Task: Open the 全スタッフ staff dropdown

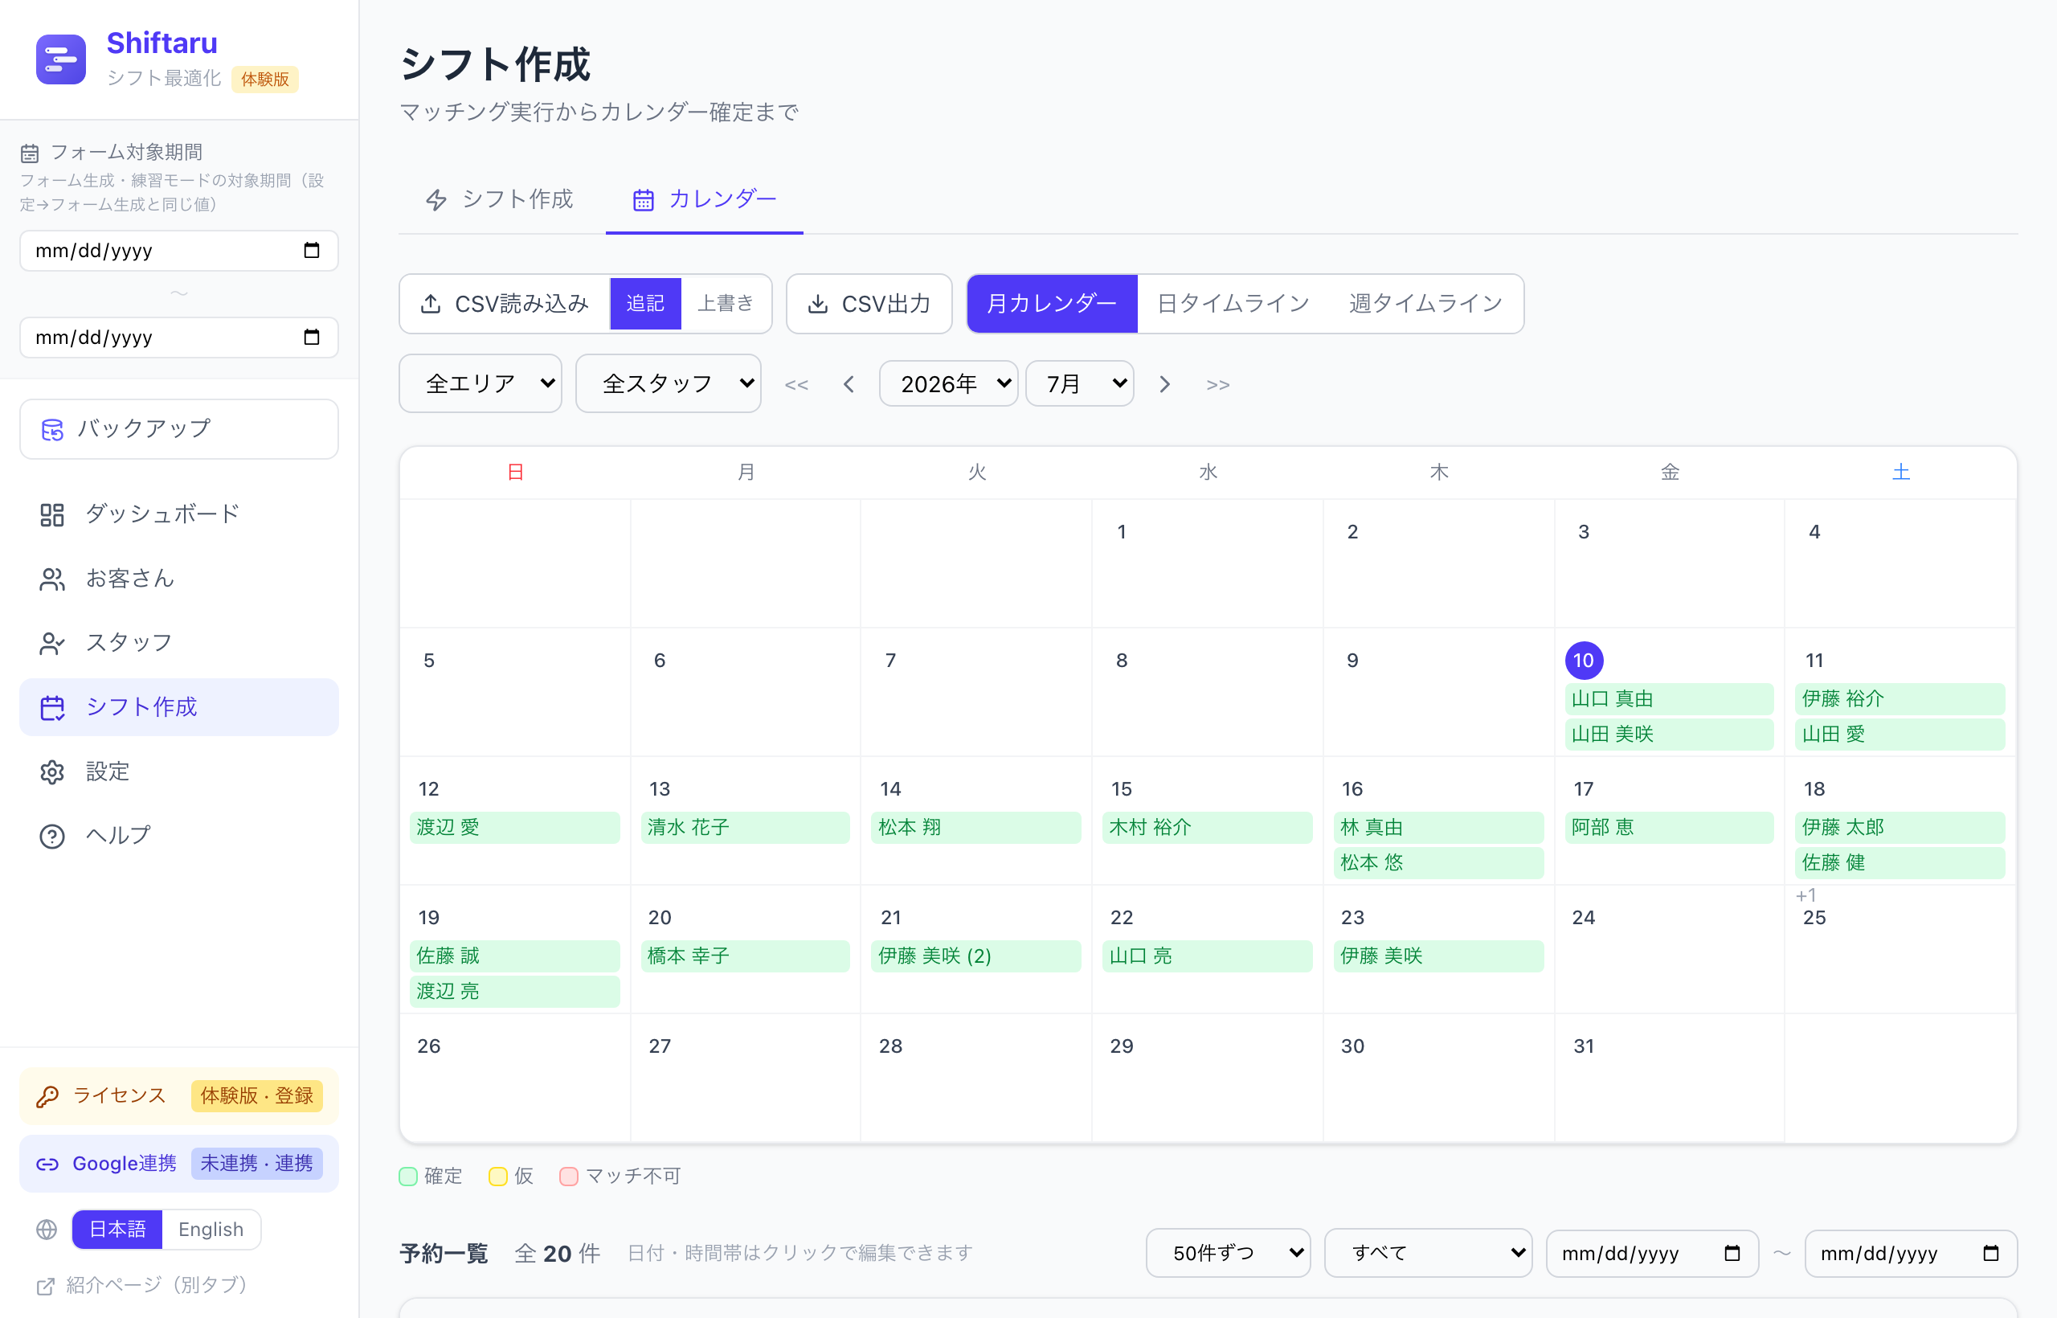Action: click(x=669, y=383)
